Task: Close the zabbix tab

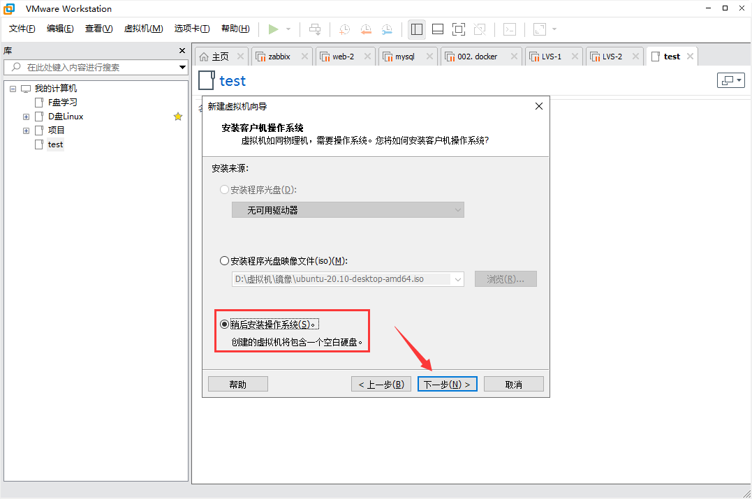Action: 304,57
